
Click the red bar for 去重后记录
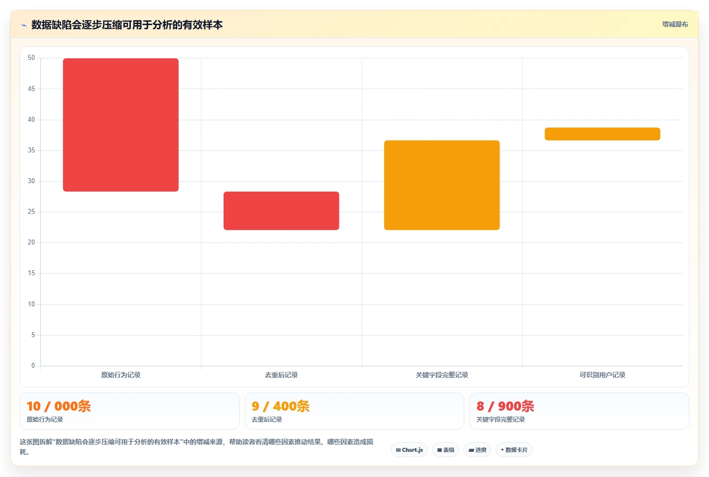click(281, 211)
